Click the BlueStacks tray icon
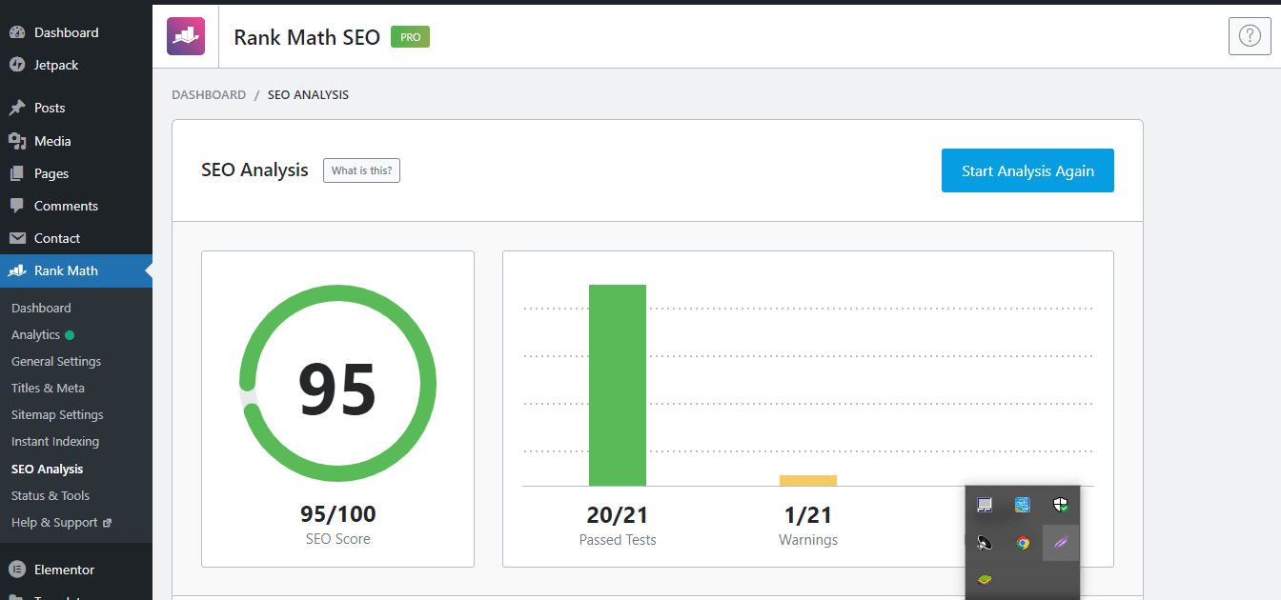1281x600 pixels. [x=985, y=579]
